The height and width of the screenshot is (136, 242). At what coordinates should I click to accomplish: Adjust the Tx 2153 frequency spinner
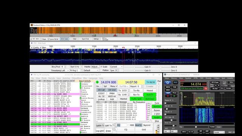[129, 91]
